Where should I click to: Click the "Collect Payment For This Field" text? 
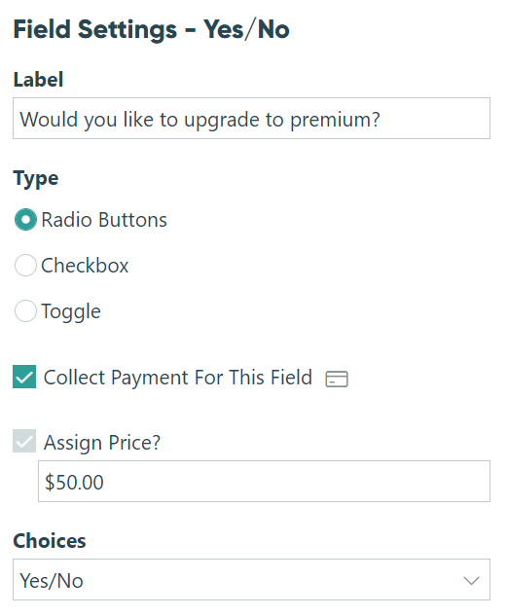[x=178, y=378]
